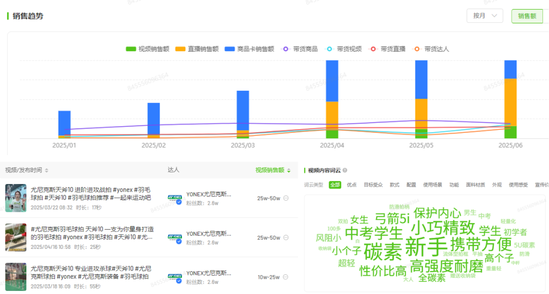Click the green 视频销售额 legend swatch

pyautogui.click(x=131, y=49)
